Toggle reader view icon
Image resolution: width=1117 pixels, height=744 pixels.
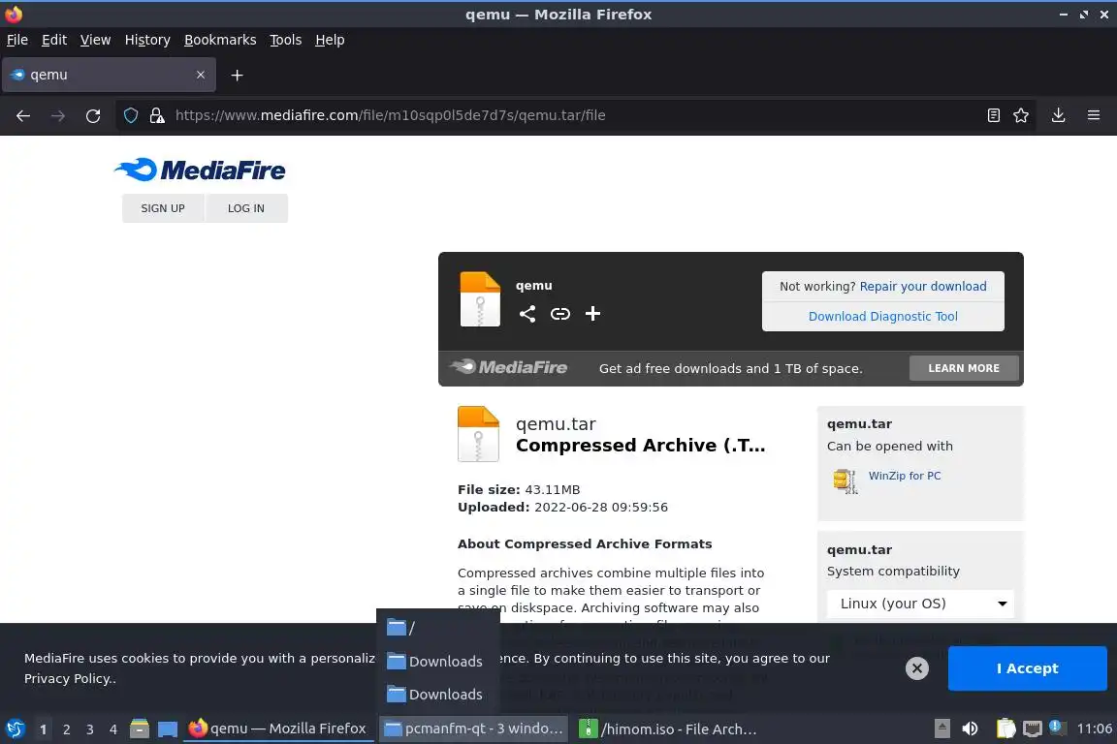coord(993,115)
